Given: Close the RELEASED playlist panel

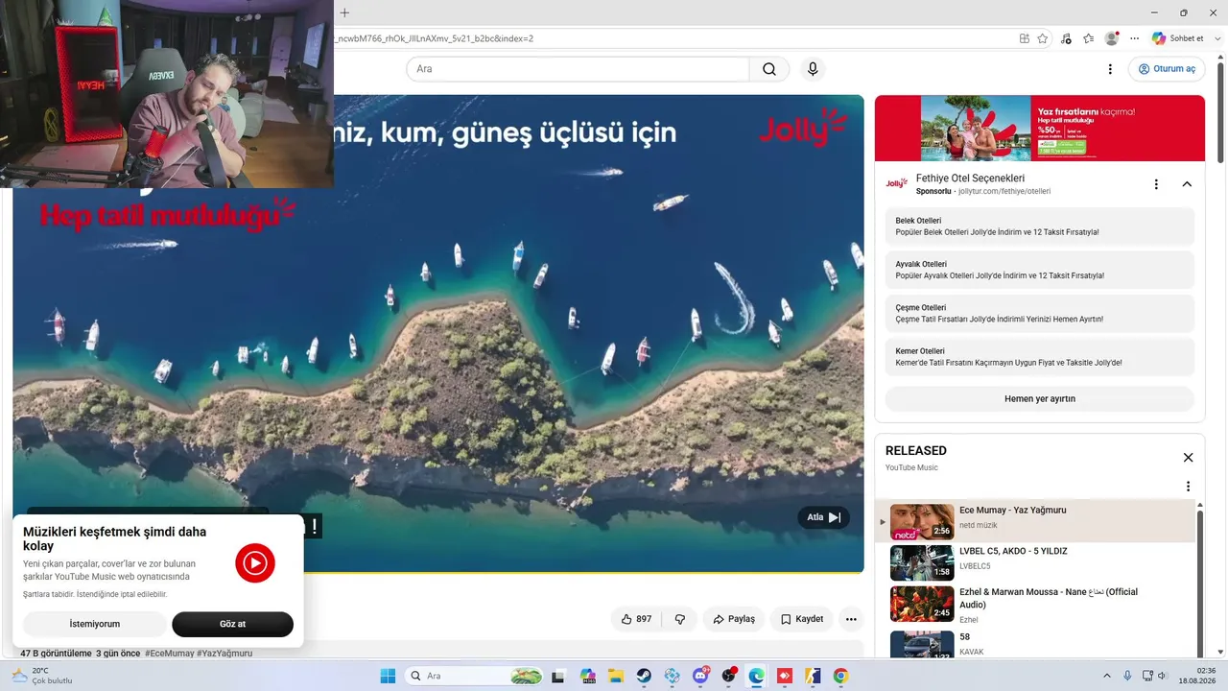Looking at the screenshot, I should point(1188,458).
